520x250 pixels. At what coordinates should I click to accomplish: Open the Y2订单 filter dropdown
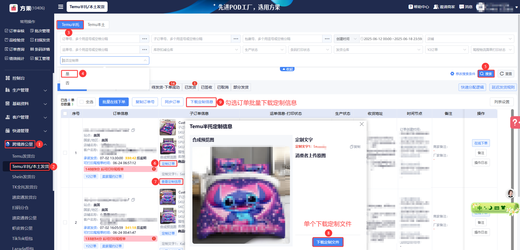[x=447, y=50]
